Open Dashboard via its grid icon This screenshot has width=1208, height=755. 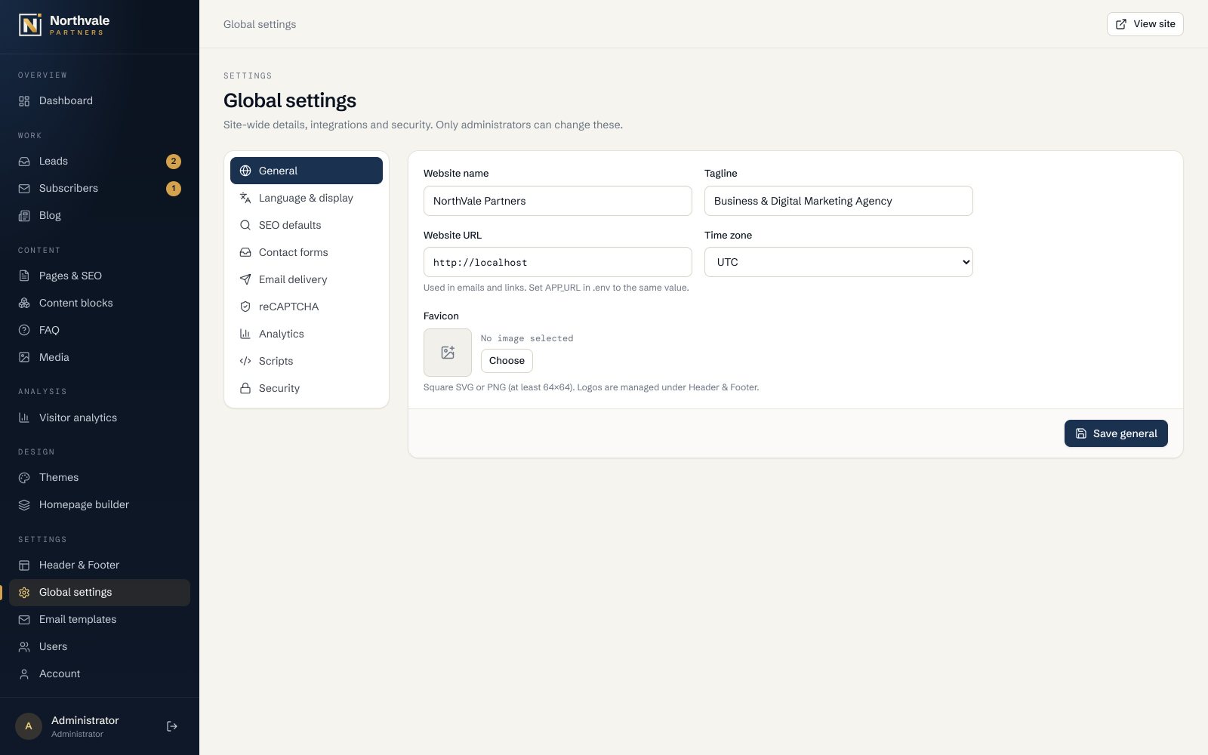(x=24, y=101)
